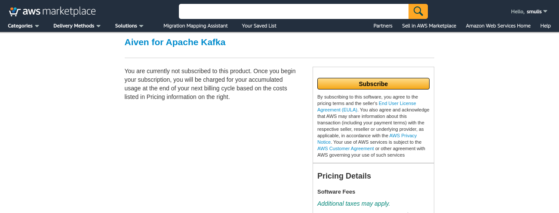
Task: Open the Help menu item
Action: [545, 26]
